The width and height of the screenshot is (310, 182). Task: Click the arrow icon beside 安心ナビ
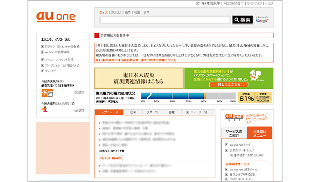(43, 71)
